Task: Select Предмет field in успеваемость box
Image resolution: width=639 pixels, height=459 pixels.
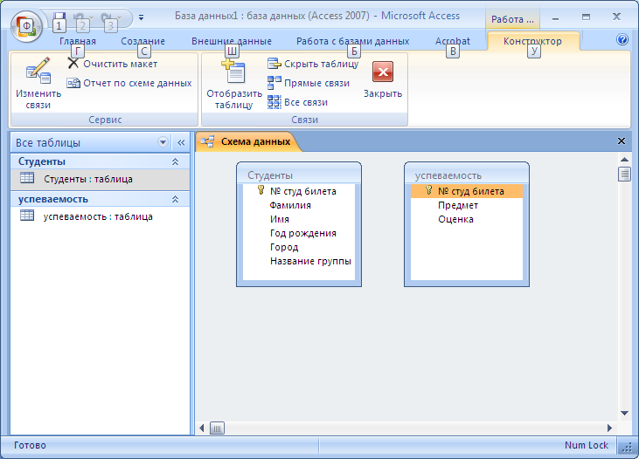Action: click(x=458, y=205)
